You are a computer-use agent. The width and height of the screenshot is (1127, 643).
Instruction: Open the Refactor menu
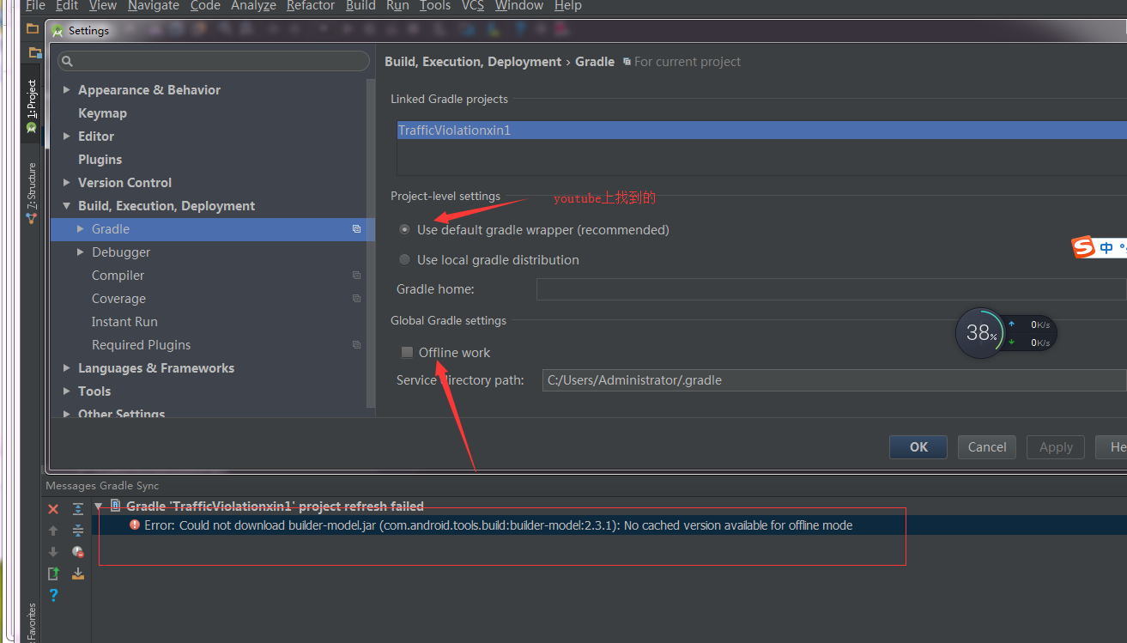pyautogui.click(x=311, y=6)
